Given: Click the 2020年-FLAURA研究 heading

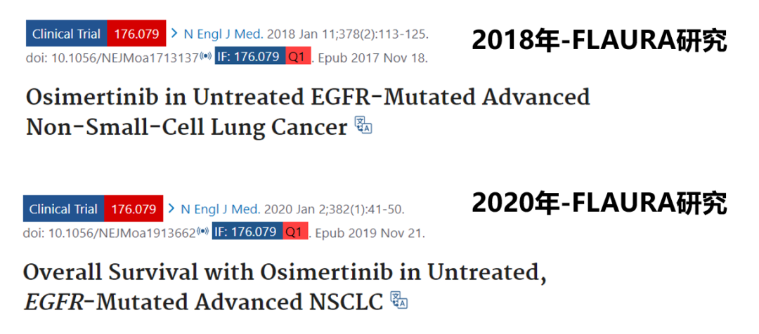Looking at the screenshot, I should pos(599,203).
